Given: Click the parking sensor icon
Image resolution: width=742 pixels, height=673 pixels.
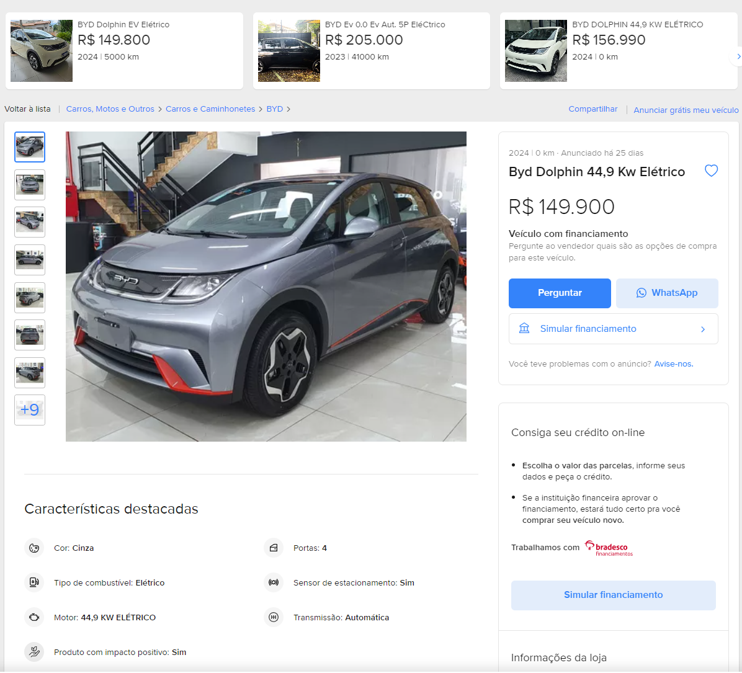Looking at the screenshot, I should tap(274, 582).
